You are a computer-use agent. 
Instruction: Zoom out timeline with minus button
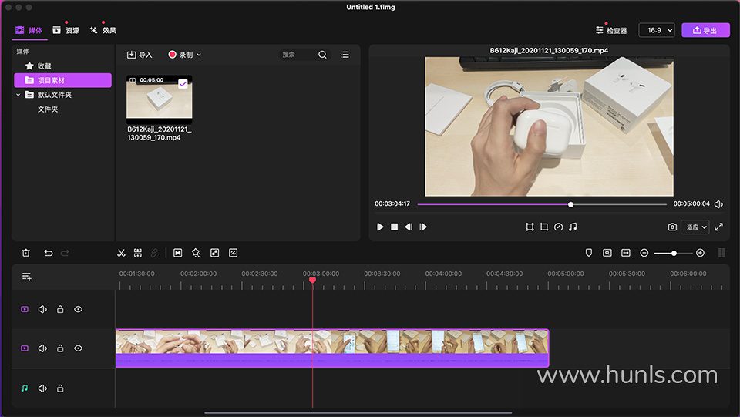644,253
